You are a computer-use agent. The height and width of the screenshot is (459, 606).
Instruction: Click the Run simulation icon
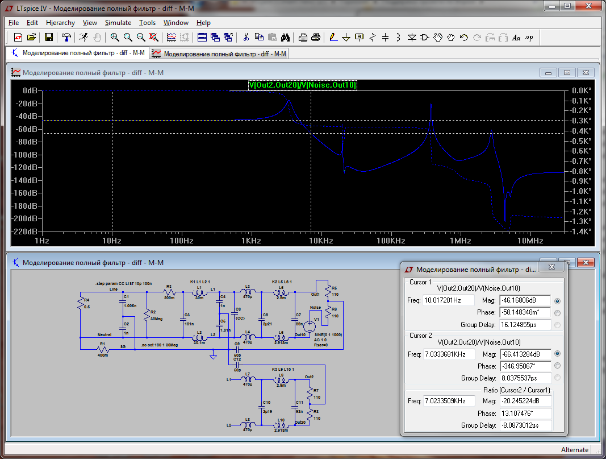pyautogui.click(x=83, y=38)
